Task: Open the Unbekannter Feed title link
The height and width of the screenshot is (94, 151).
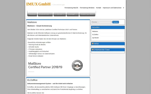Action: pos(102,50)
